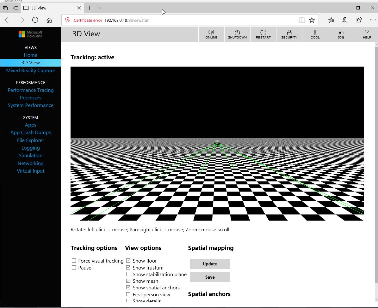
Task: Open the browser Settings and more menu
Action: (x=373, y=20)
